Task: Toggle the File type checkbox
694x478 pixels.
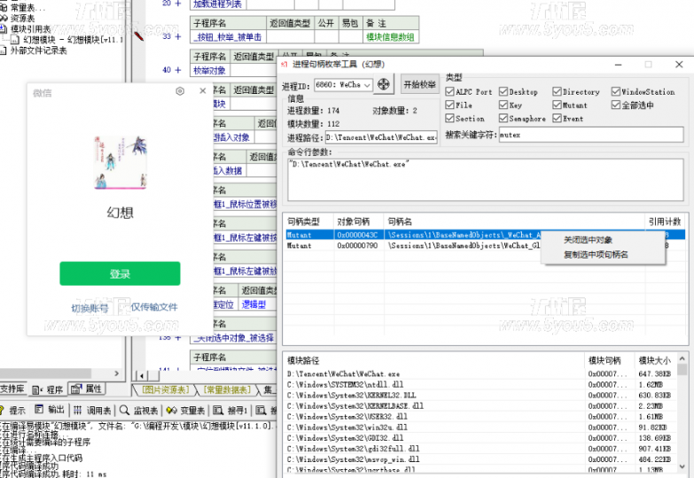Action: [450, 104]
